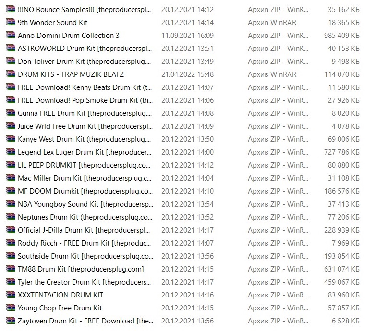
Task: Click the size value 4 078 КБ
Action: point(346,126)
